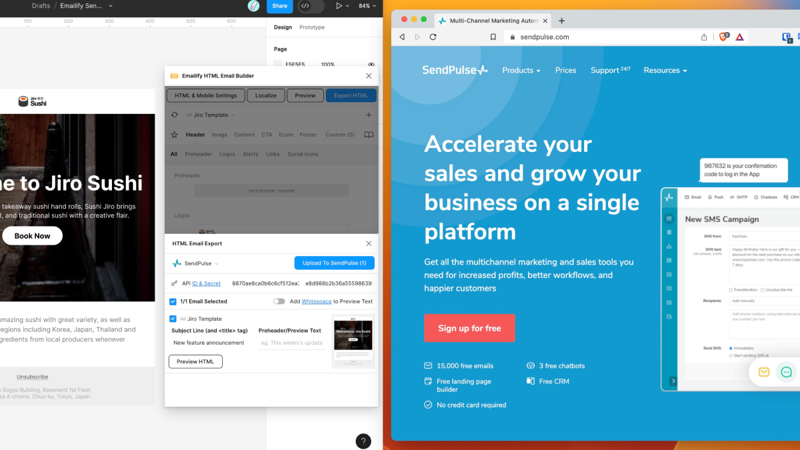The image size is (800, 450).
Task: Click the SendPulse pulse icon in export dialog
Action: [177, 263]
